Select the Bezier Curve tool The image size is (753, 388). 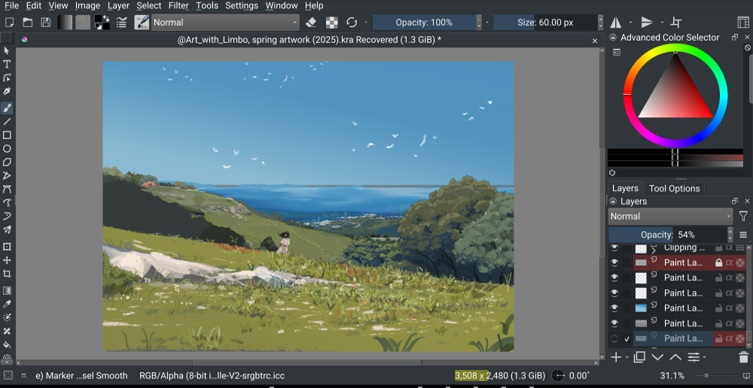(x=7, y=189)
